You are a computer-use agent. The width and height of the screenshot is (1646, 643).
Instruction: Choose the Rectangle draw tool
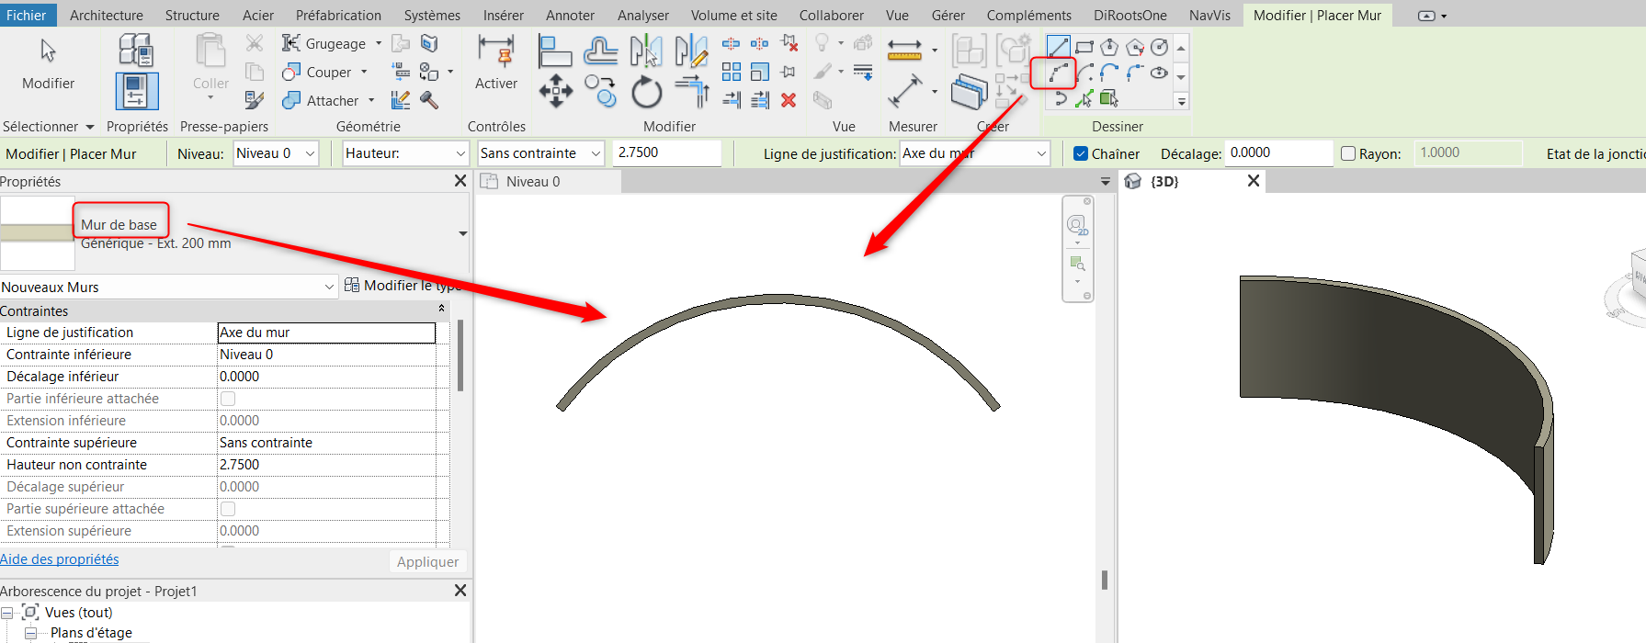[1084, 47]
